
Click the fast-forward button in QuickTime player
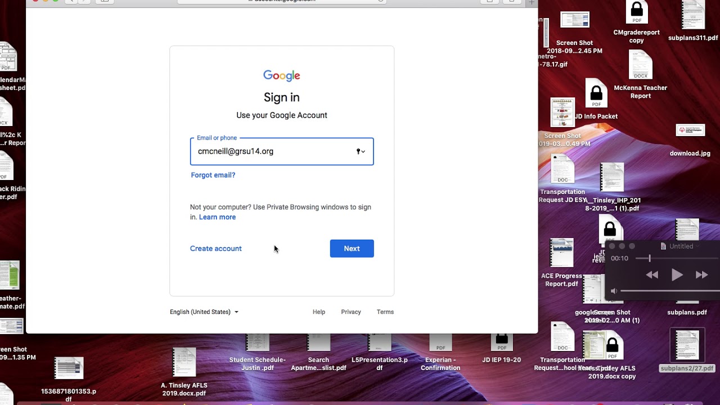pos(702,275)
